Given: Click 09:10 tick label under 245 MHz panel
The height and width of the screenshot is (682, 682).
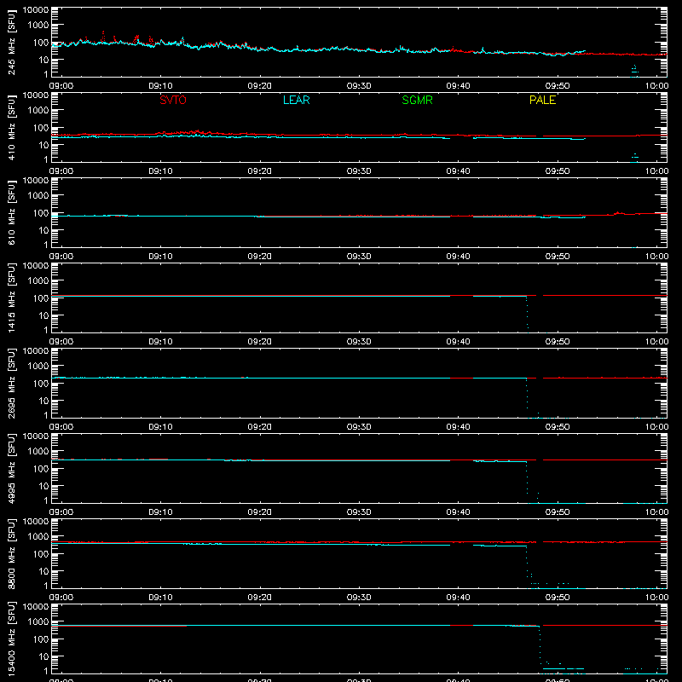Looking at the screenshot, I should click(x=160, y=86).
